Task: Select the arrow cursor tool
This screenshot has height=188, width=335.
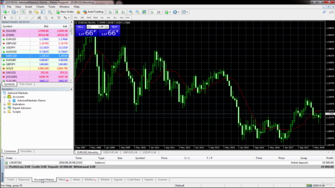Action: pos(5,18)
